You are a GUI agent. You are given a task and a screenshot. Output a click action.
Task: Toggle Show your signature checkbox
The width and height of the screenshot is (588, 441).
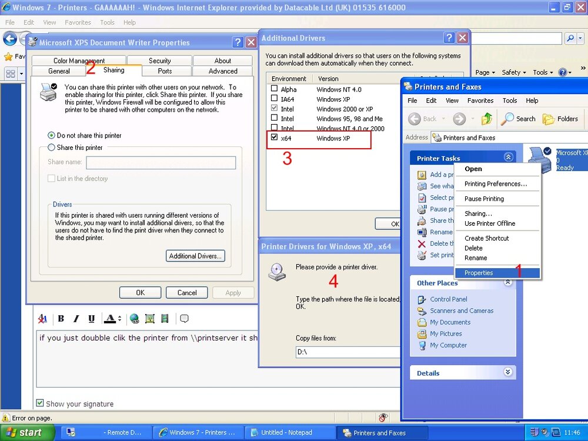click(40, 403)
